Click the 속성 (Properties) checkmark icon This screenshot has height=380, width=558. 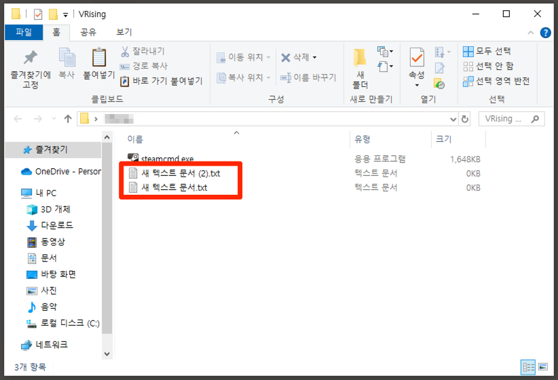(417, 57)
